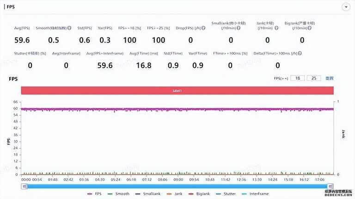Click the FPS>=18 percentage value 100
Viewport: 355px width, 199px height.
point(129,40)
